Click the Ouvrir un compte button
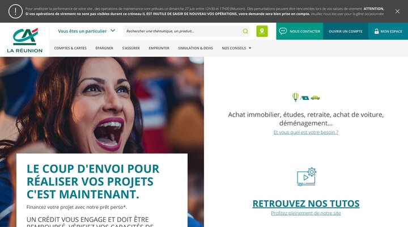Viewport: 408px width, 227px height. 346,31
